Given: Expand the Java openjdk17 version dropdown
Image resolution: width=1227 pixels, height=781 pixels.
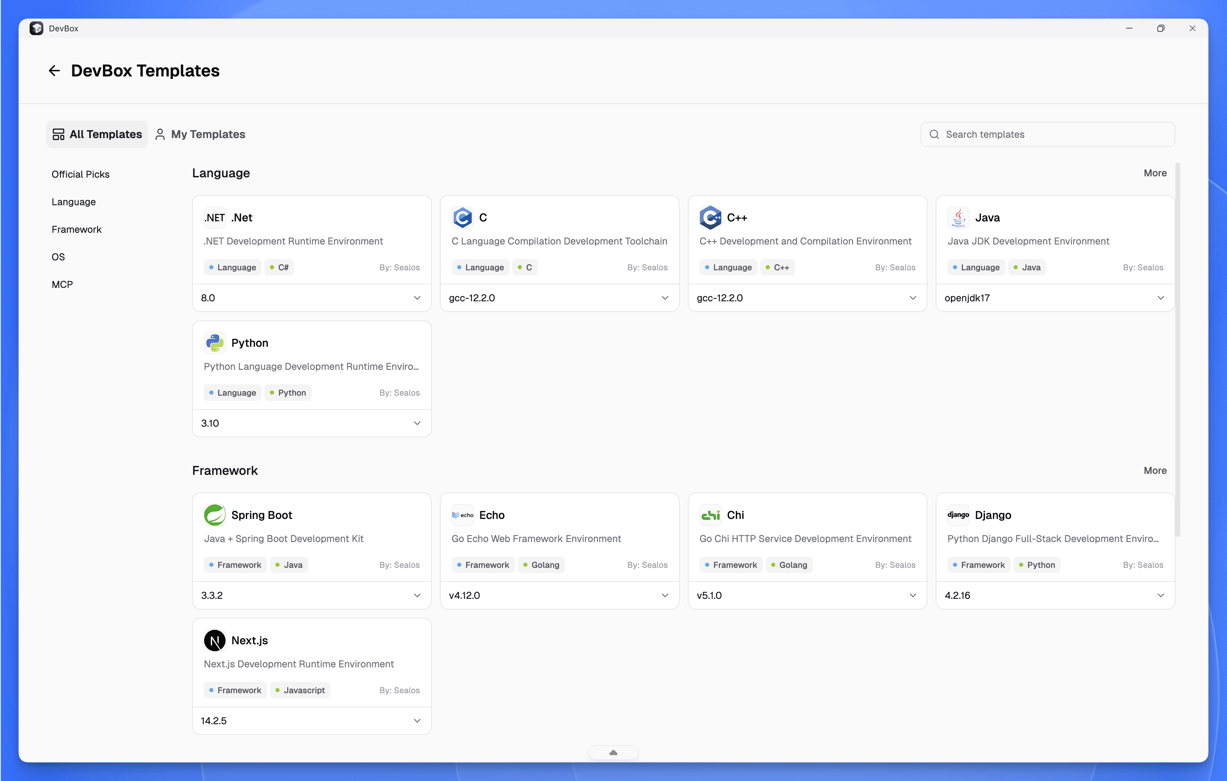Looking at the screenshot, I should (1055, 298).
